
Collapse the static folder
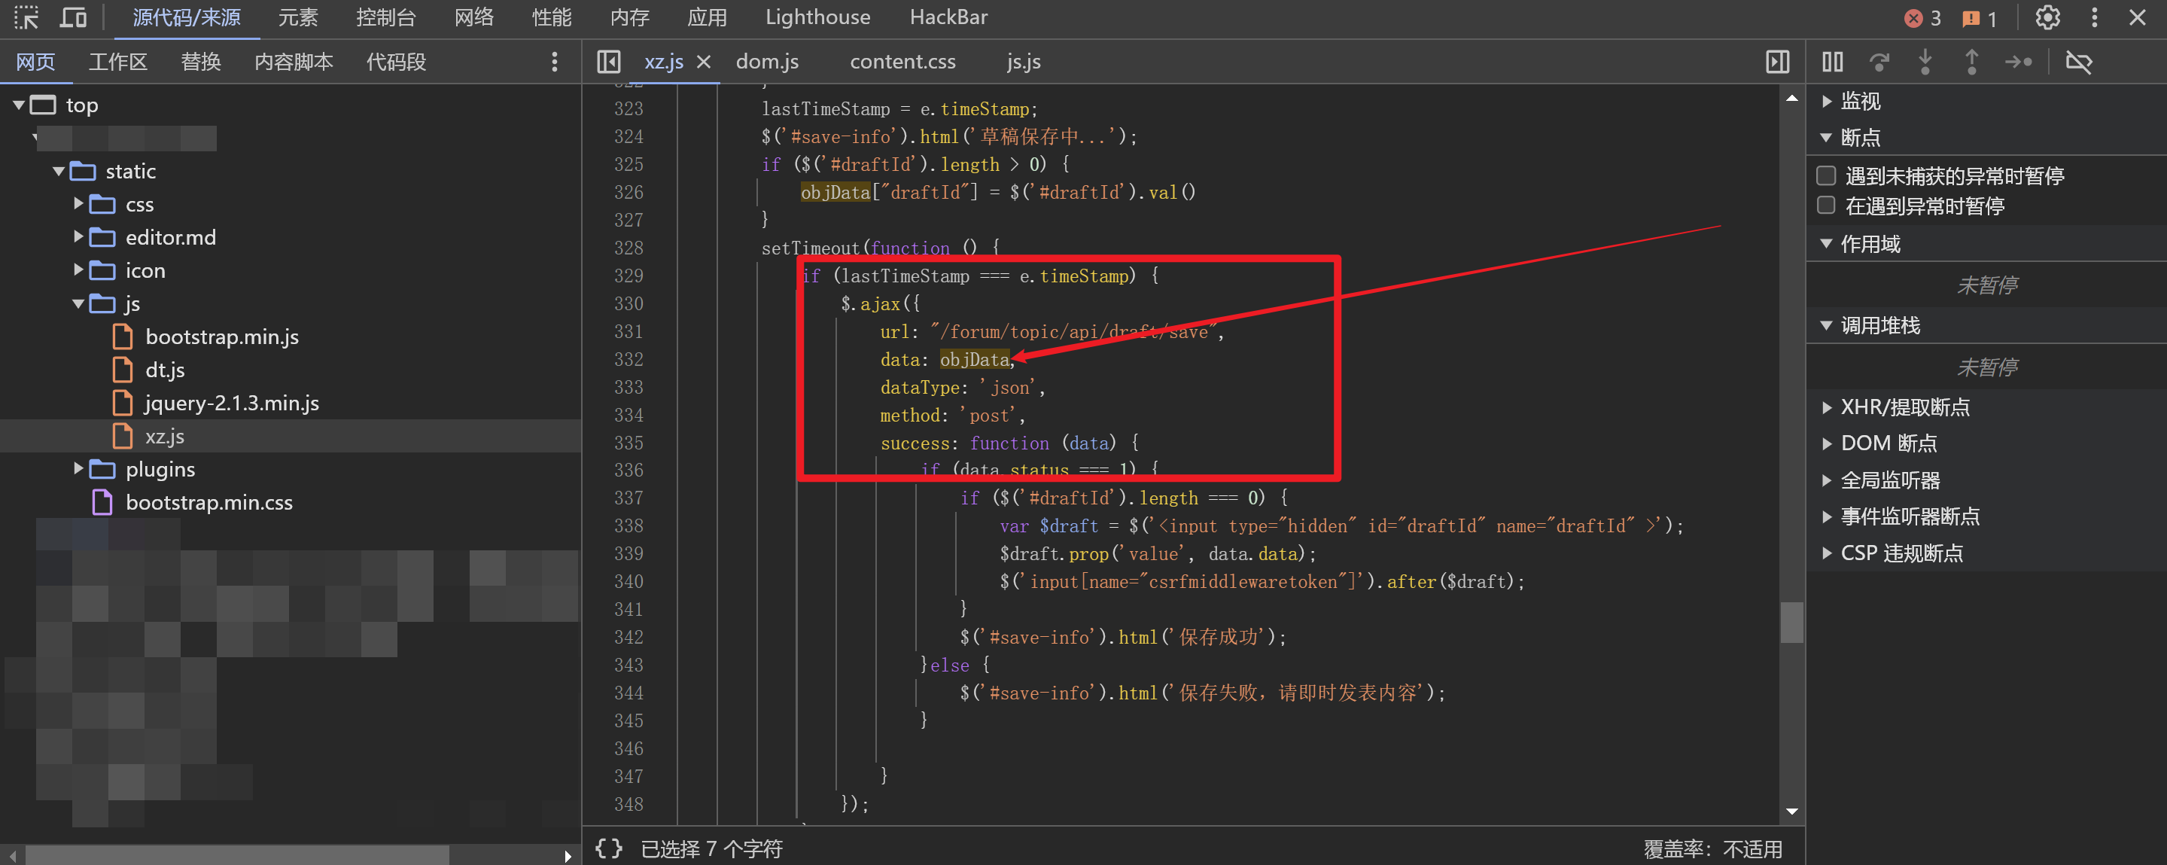coord(59,172)
